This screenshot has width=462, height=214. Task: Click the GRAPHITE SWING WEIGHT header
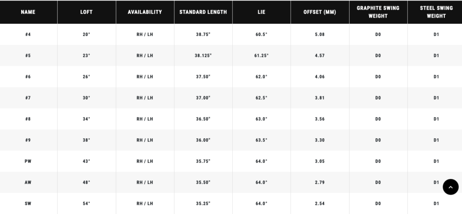pos(378,12)
